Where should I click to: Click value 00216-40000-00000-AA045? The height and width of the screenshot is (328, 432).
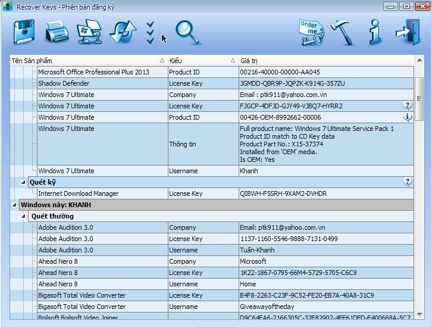[280, 72]
